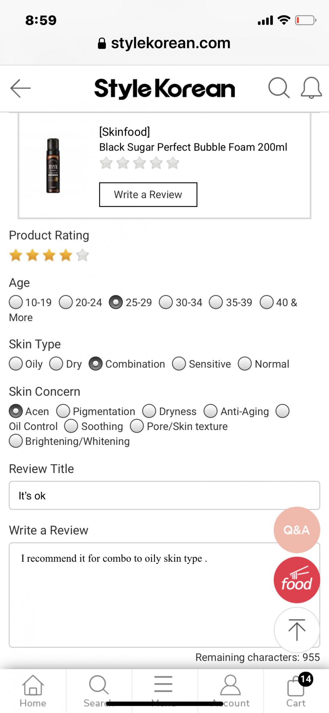329x713 pixels.
Task: Go to Home tab
Action: pos(33,690)
